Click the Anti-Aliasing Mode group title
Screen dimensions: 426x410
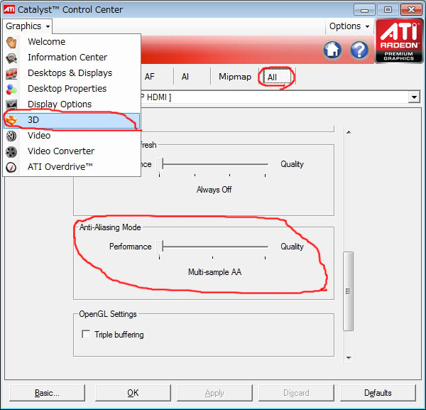click(110, 227)
